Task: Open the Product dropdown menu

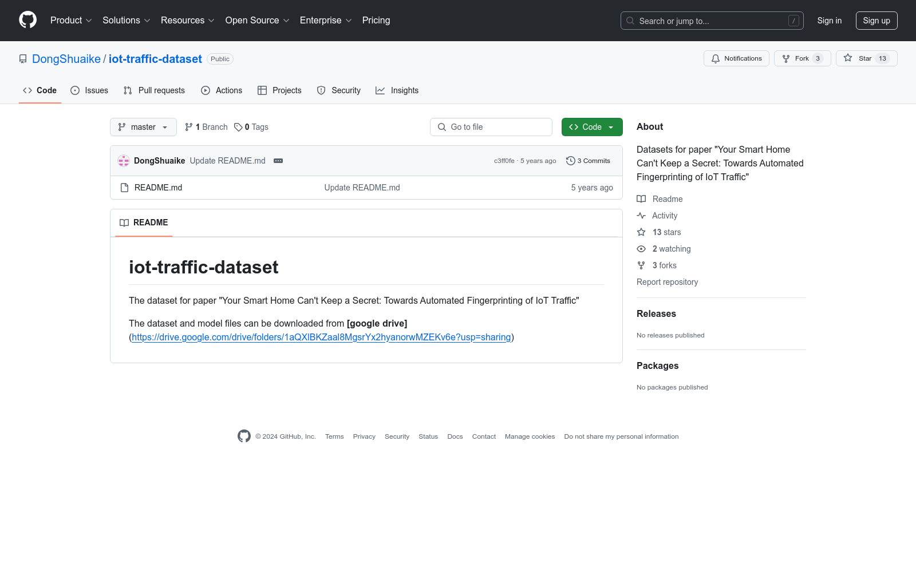Action: click(71, 21)
